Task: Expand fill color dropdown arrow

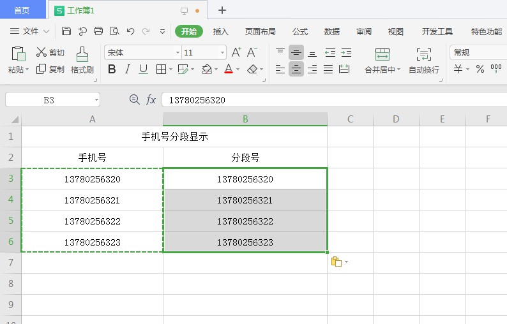Action: pos(216,70)
